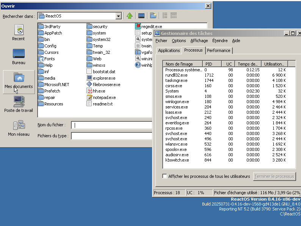Screen dimensions: 301x226
Task: Select explorer.exe in file list
Action: 101,78
